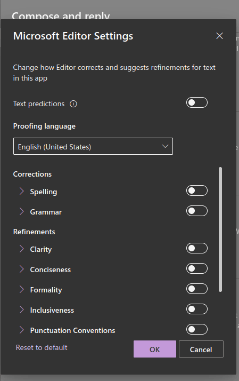The height and width of the screenshot is (381, 239).
Task: Switch on the Grammar toggle
Action: (x=197, y=211)
